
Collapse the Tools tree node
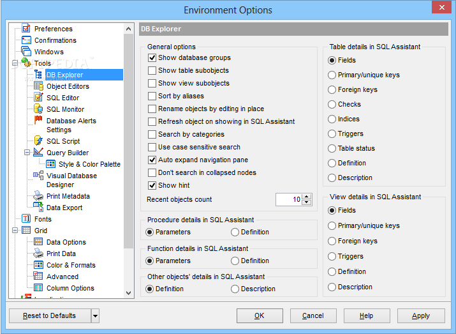point(14,63)
